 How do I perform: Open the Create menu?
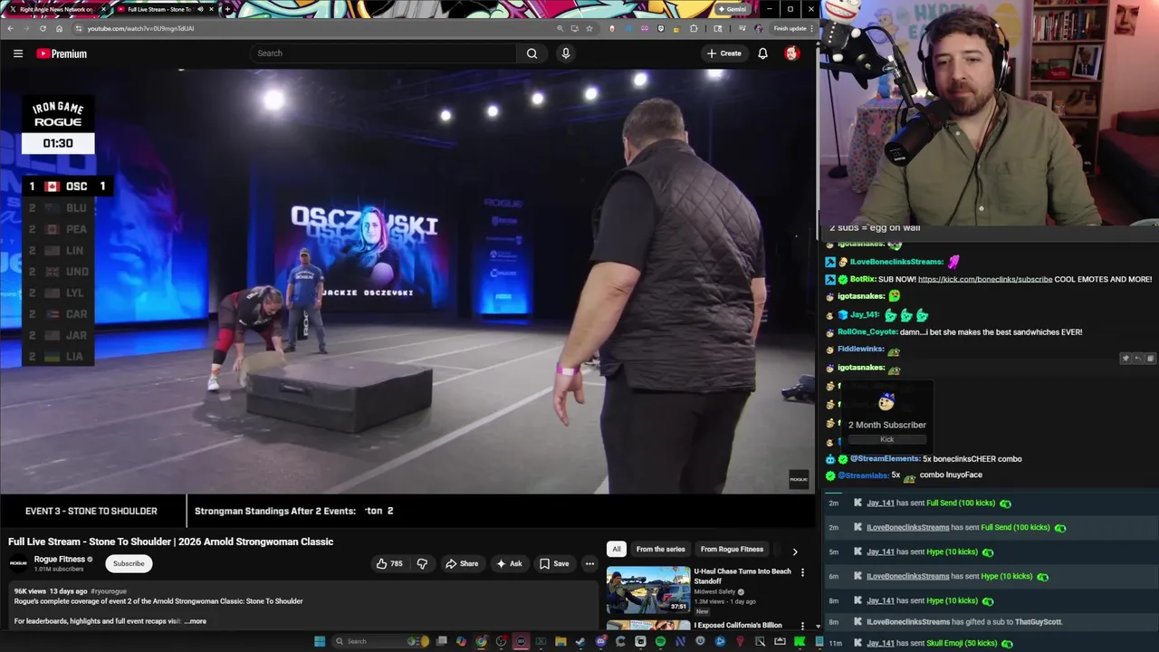[724, 53]
